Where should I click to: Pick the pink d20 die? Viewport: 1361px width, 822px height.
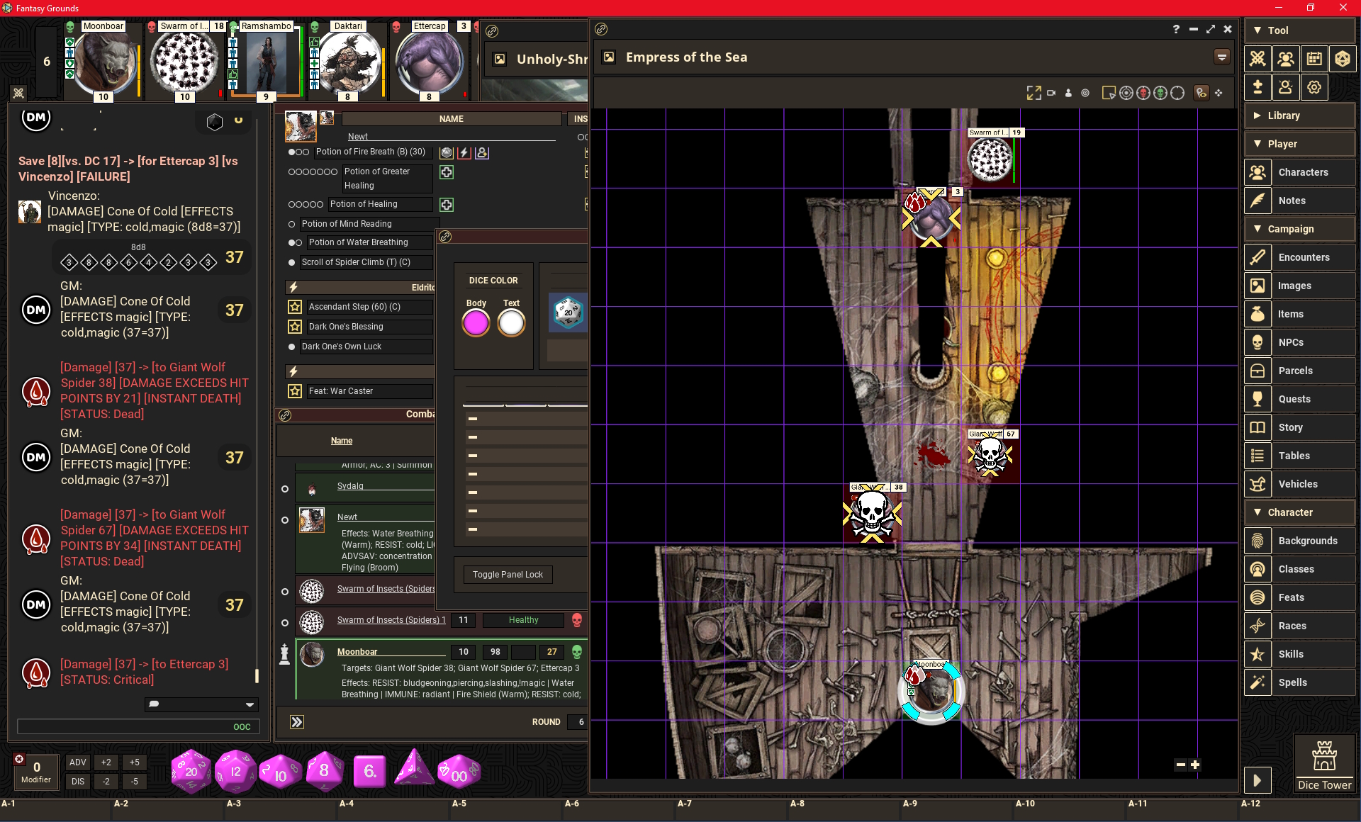(191, 771)
